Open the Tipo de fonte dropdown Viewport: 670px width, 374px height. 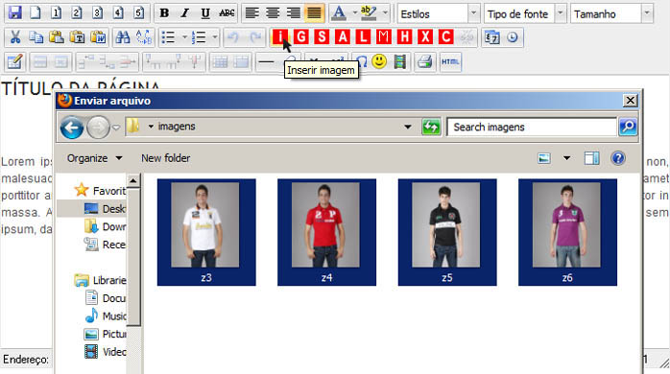click(525, 13)
